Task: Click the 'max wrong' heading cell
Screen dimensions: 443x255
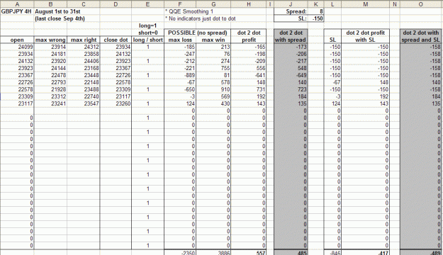Action: tap(50, 40)
